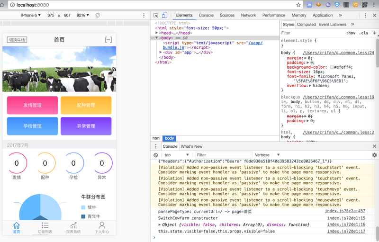Open the iPhone 6 device dropdown
The height and width of the screenshot is (242, 379).
pos(31,15)
